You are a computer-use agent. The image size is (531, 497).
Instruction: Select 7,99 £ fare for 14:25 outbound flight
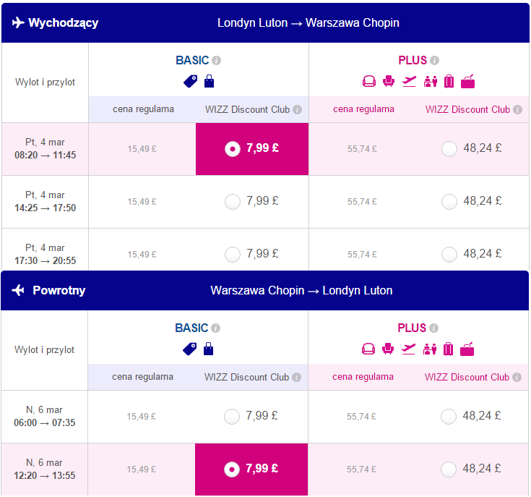click(x=233, y=202)
